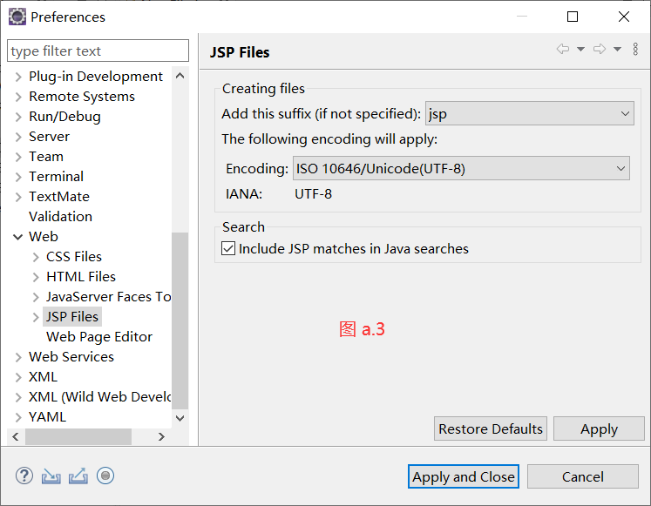Open the back history dropdown arrow
Viewport: 651px width, 506px height.
[x=581, y=50]
